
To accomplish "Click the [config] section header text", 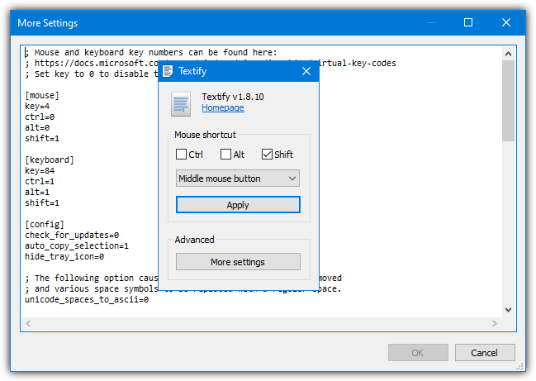I will 45,224.
